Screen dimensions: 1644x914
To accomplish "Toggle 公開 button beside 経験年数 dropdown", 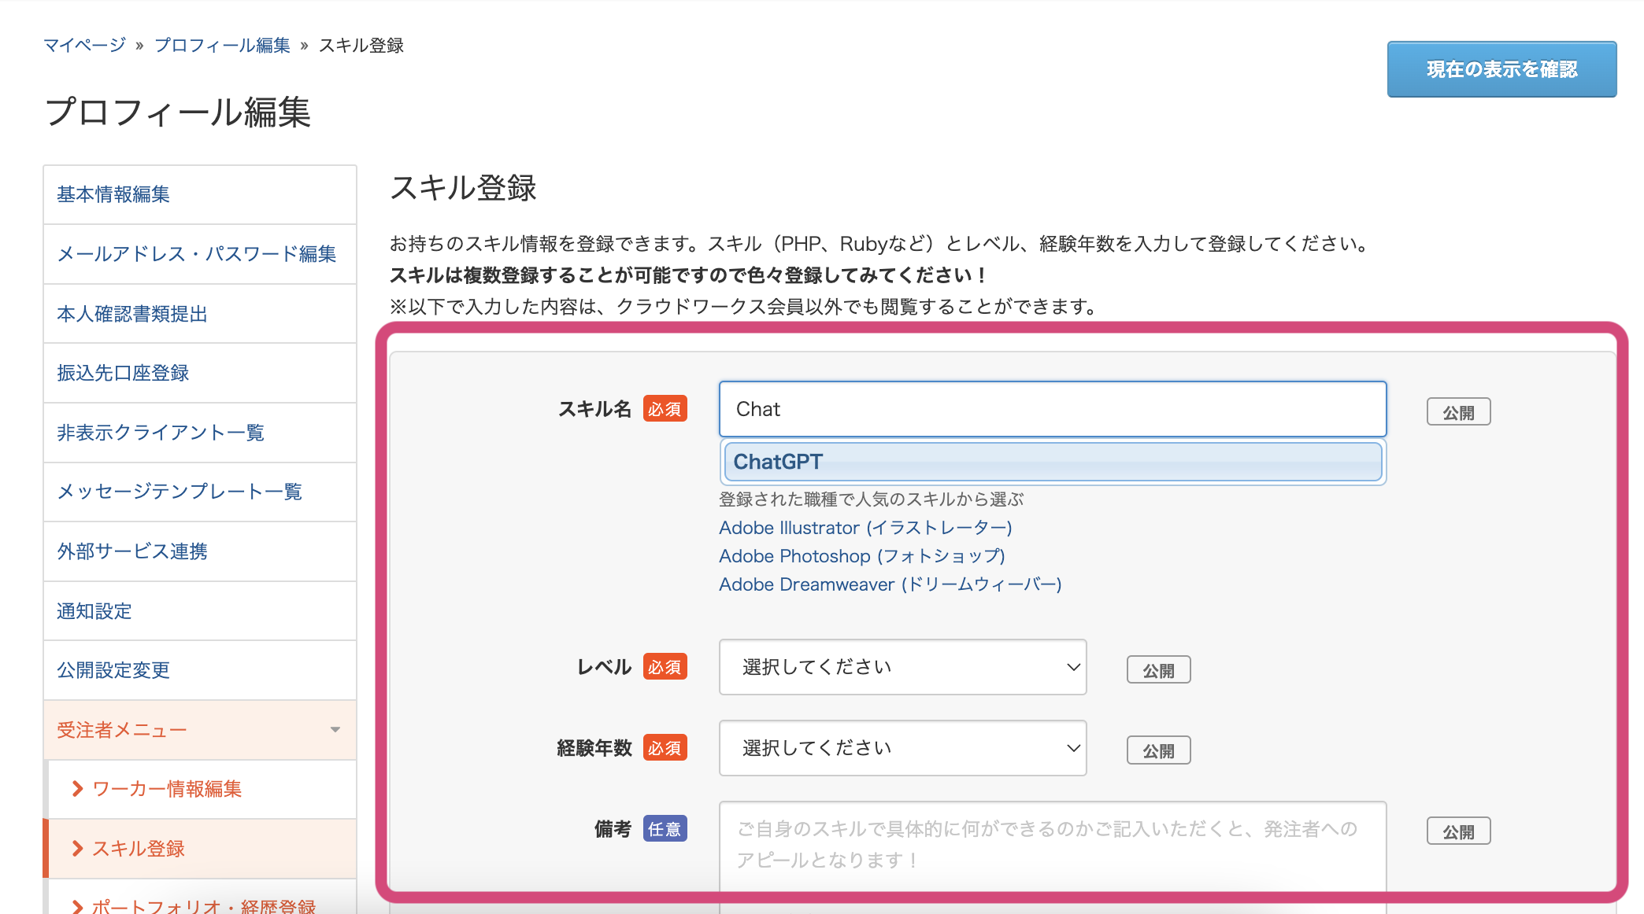I will pos(1157,751).
